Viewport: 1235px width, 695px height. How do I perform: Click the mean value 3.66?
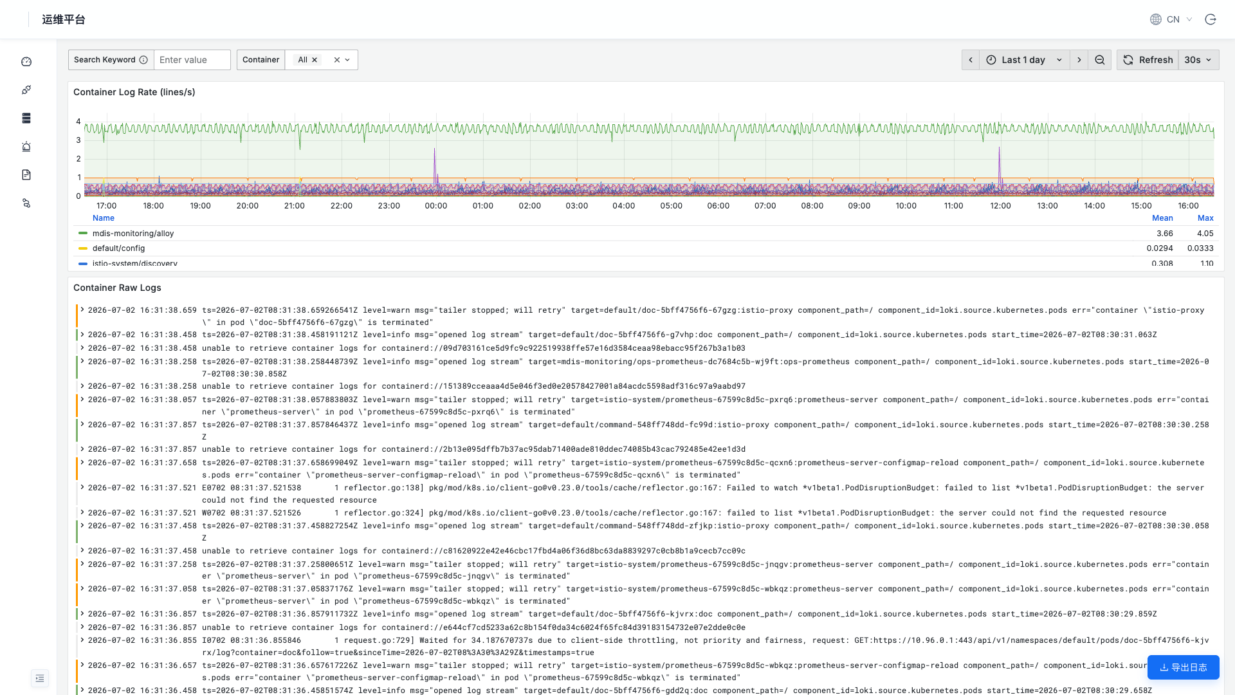1165,234
